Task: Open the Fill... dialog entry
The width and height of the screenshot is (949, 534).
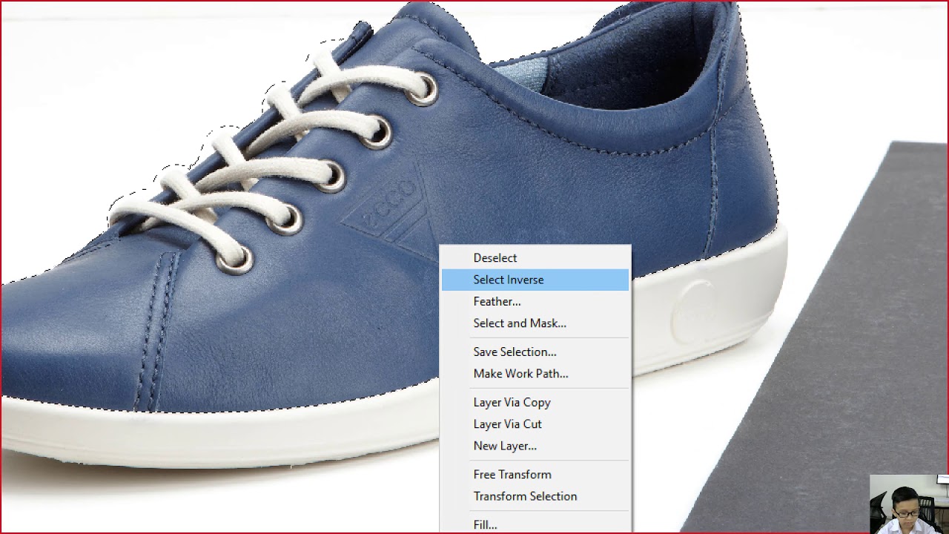Action: pyautogui.click(x=535, y=524)
